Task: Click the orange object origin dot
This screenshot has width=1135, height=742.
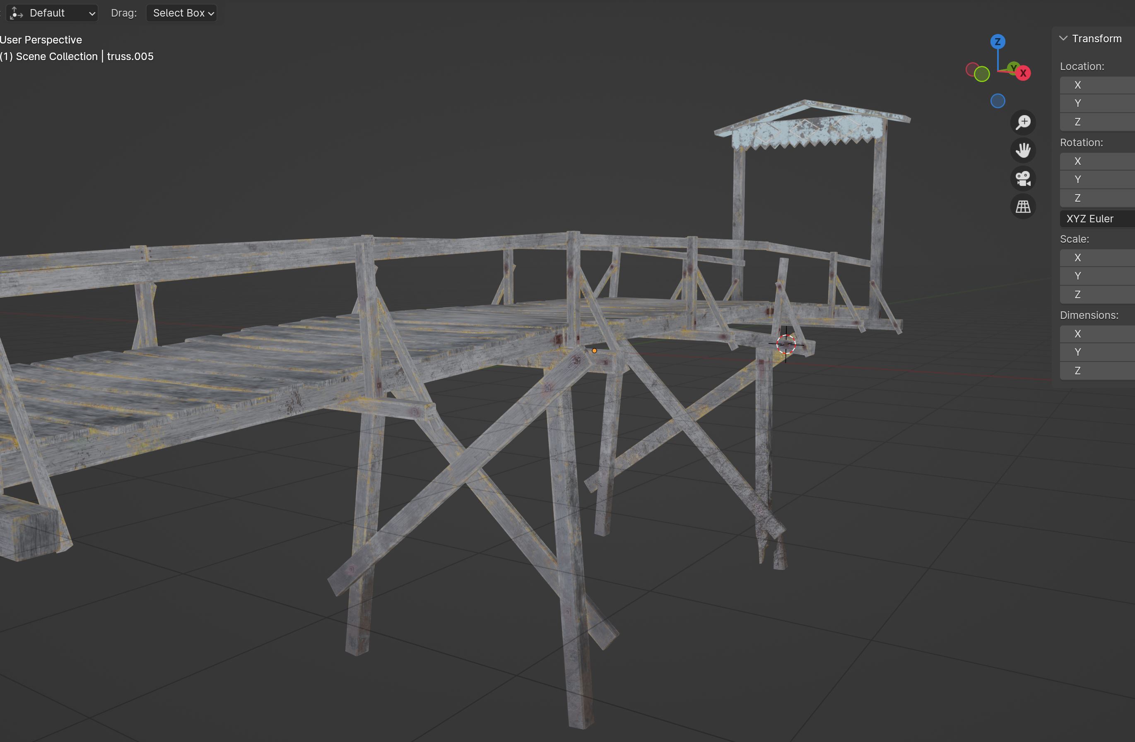Action: (594, 350)
